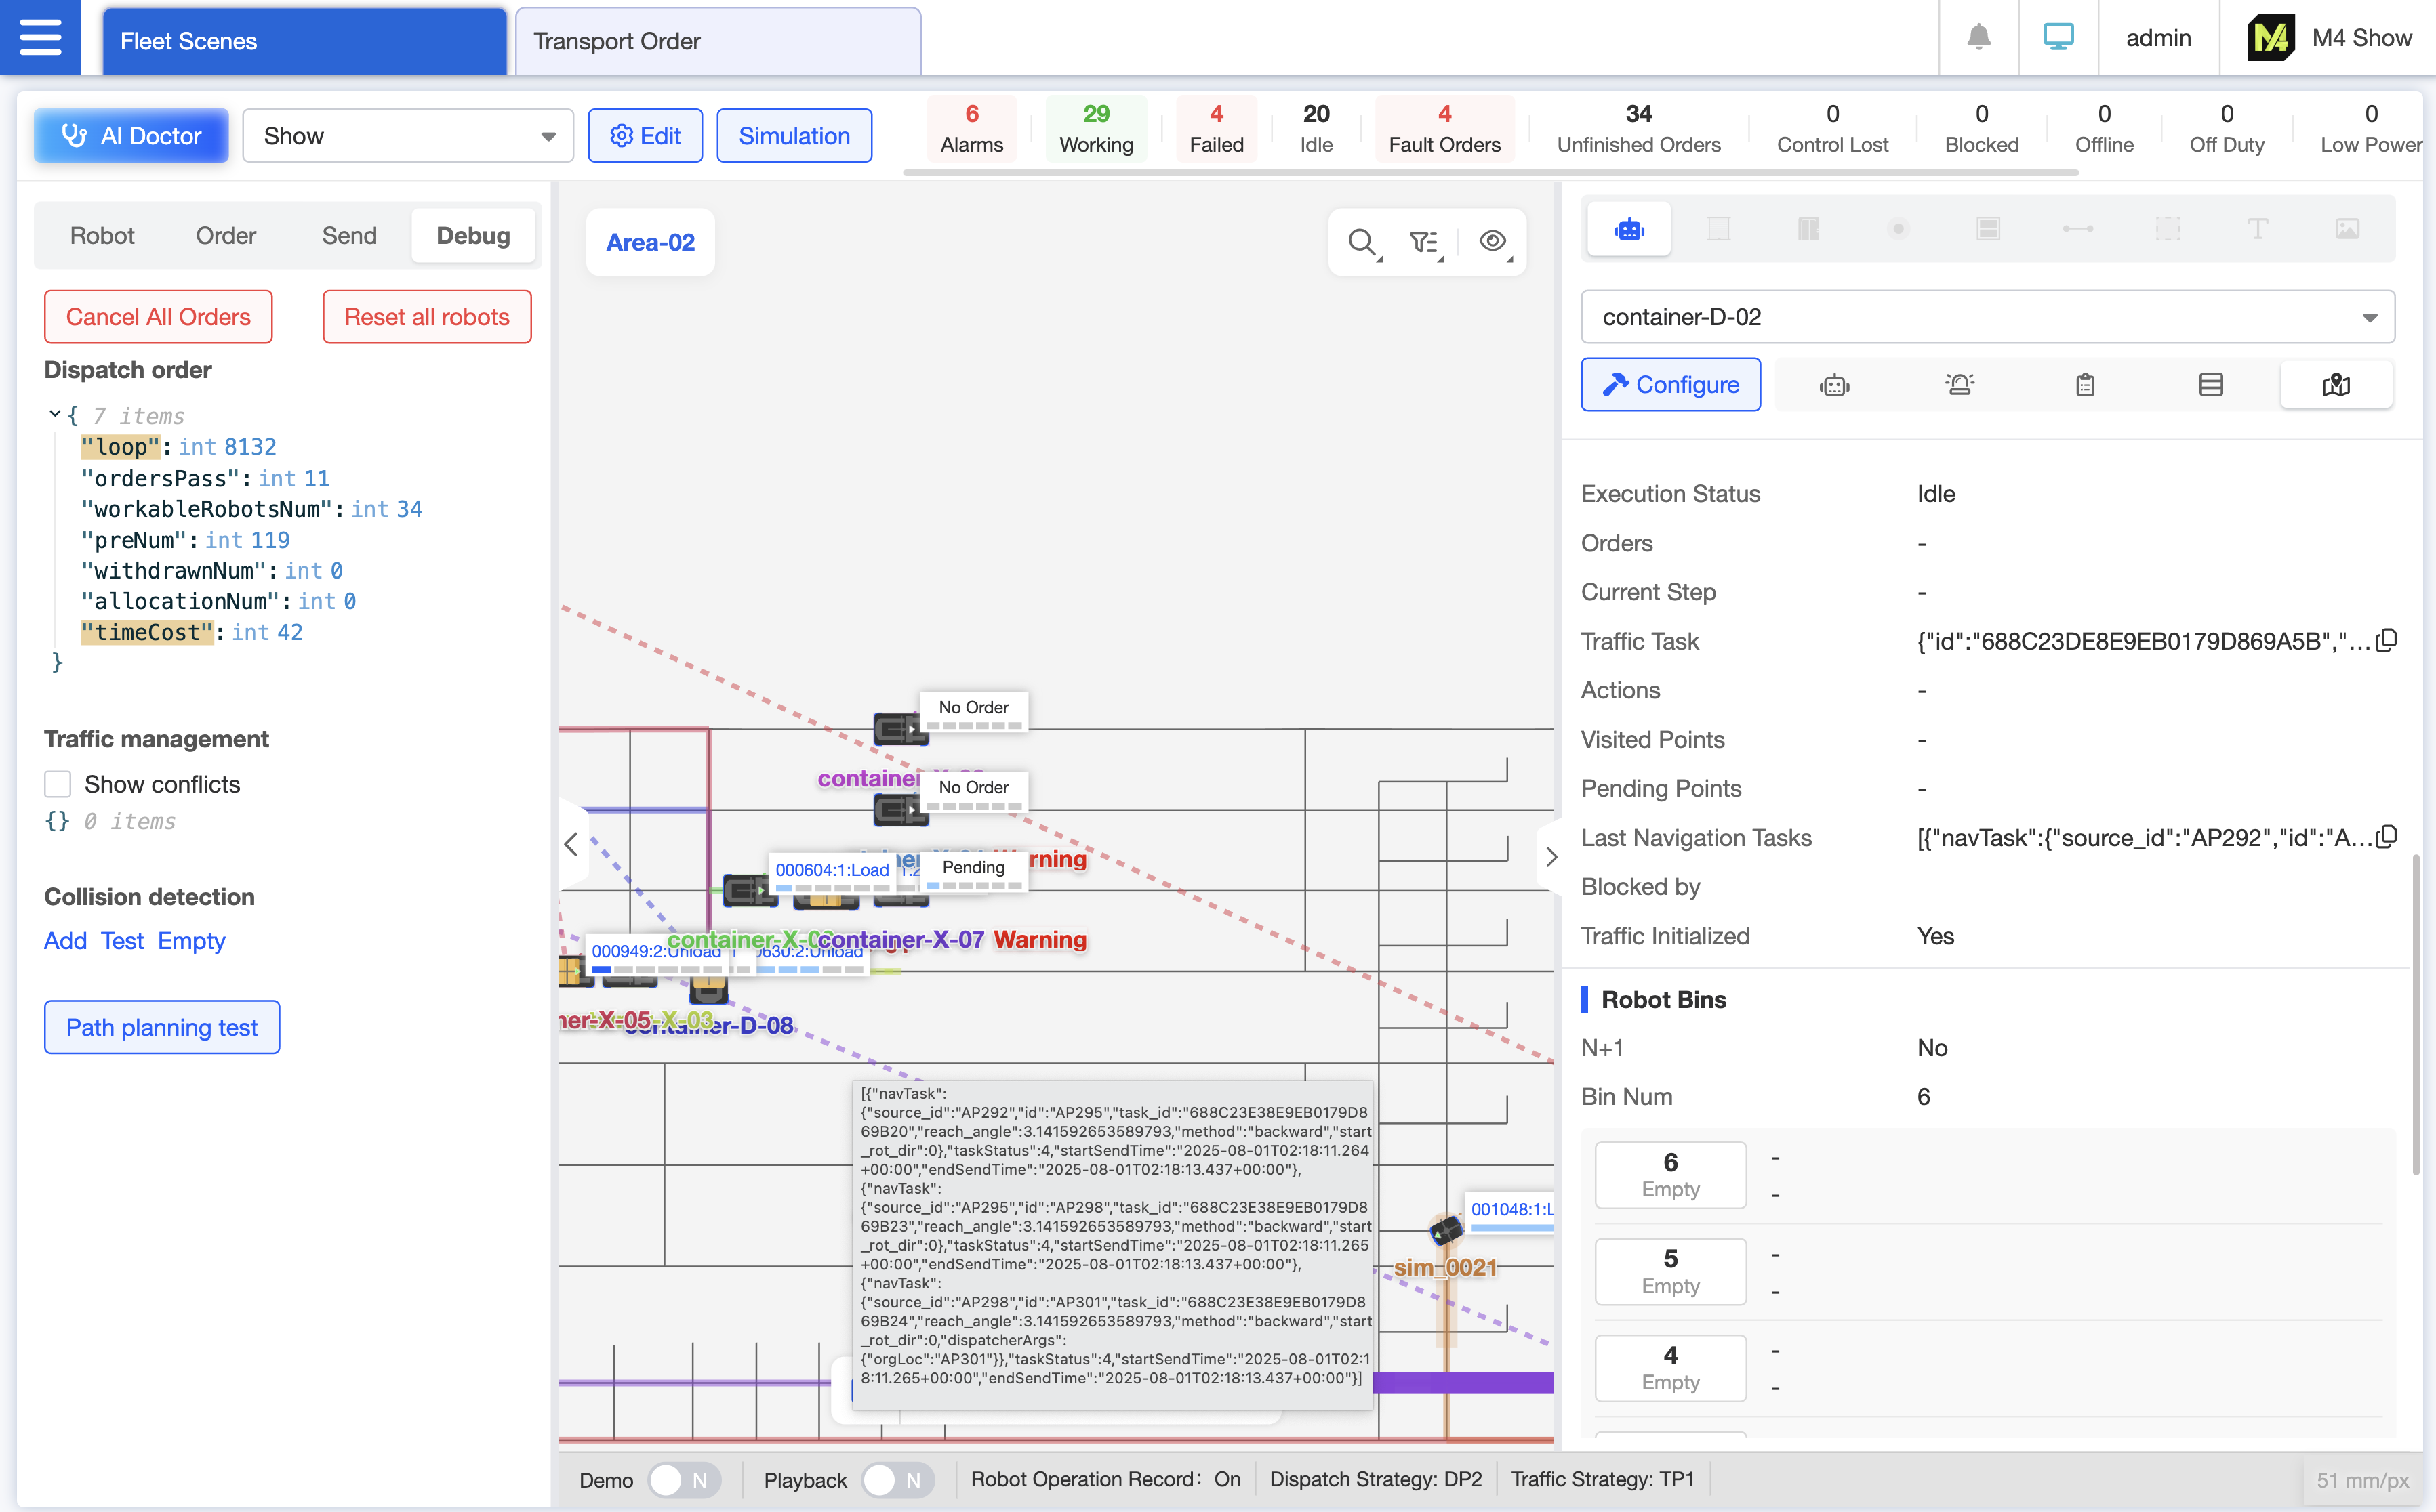This screenshot has height=1512, width=2436.
Task: Enable the Show conflicts checkbox
Action: pos(58,785)
